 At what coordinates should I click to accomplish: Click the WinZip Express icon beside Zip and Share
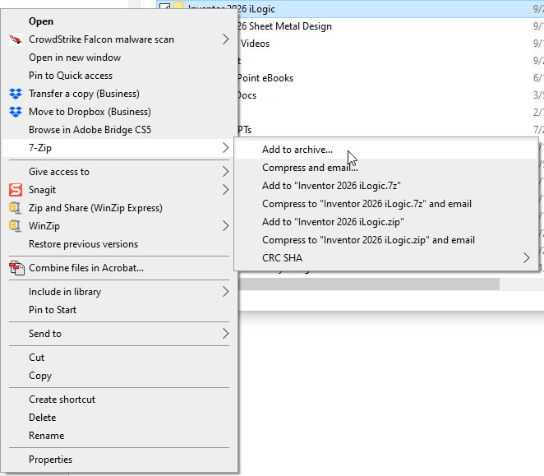[x=16, y=208]
